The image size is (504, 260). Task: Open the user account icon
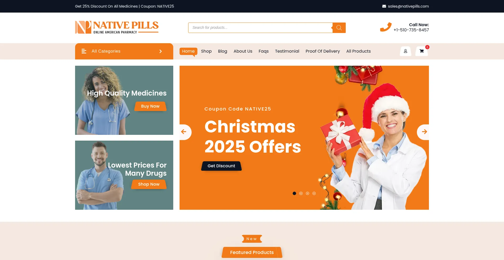point(406,51)
